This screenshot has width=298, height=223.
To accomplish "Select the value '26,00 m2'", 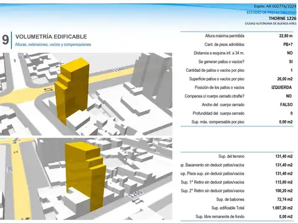I will click(x=285, y=79).
